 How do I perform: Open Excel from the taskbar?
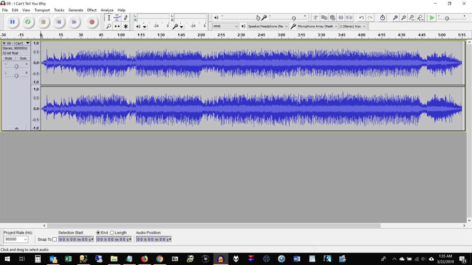68,259
